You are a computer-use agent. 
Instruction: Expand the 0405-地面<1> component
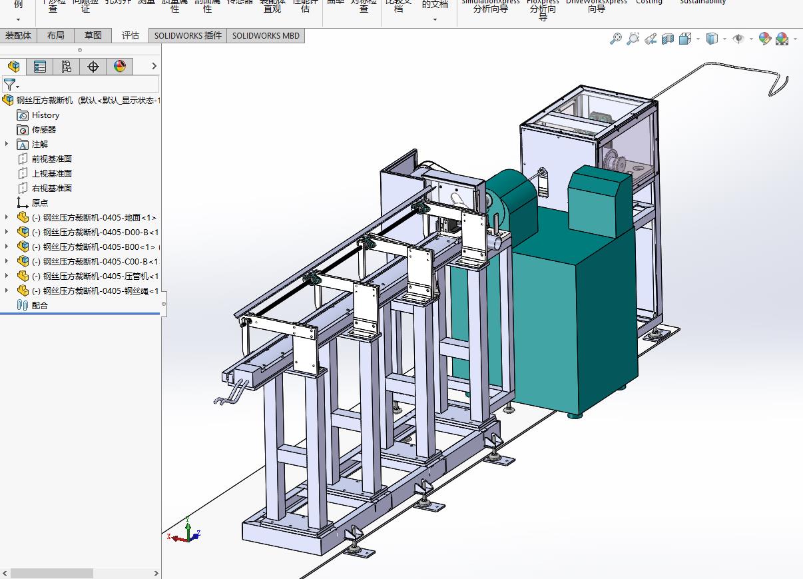pyautogui.click(x=7, y=217)
